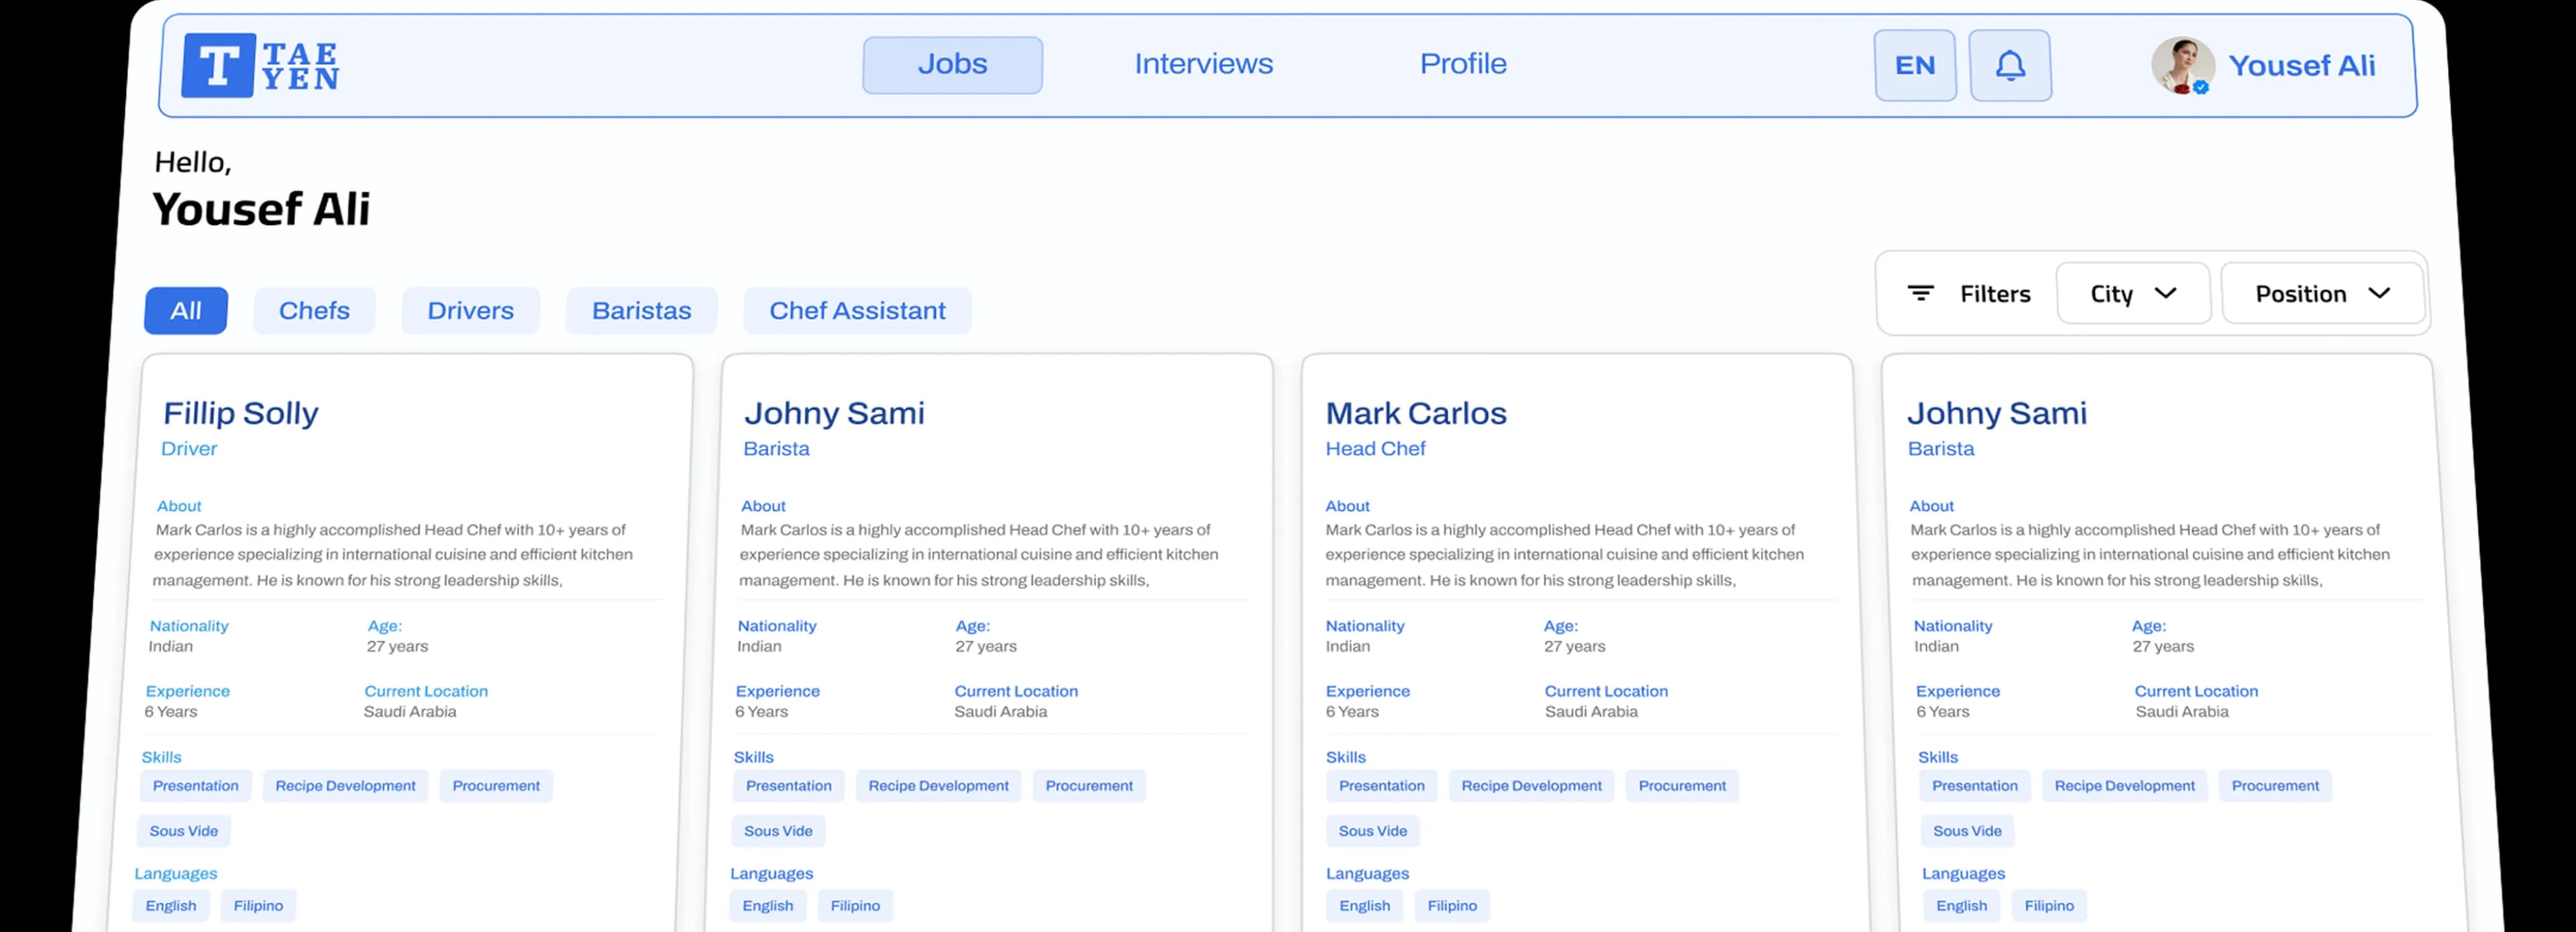This screenshot has width=2576, height=932.
Task: Enable the Chefs category filter
Action: click(314, 310)
